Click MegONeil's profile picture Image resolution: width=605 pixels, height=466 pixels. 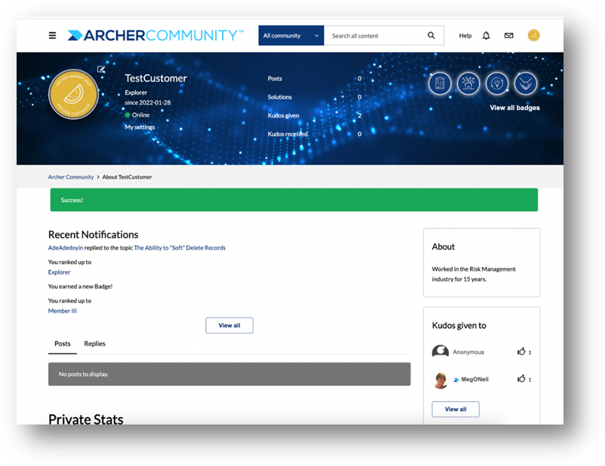point(441,380)
